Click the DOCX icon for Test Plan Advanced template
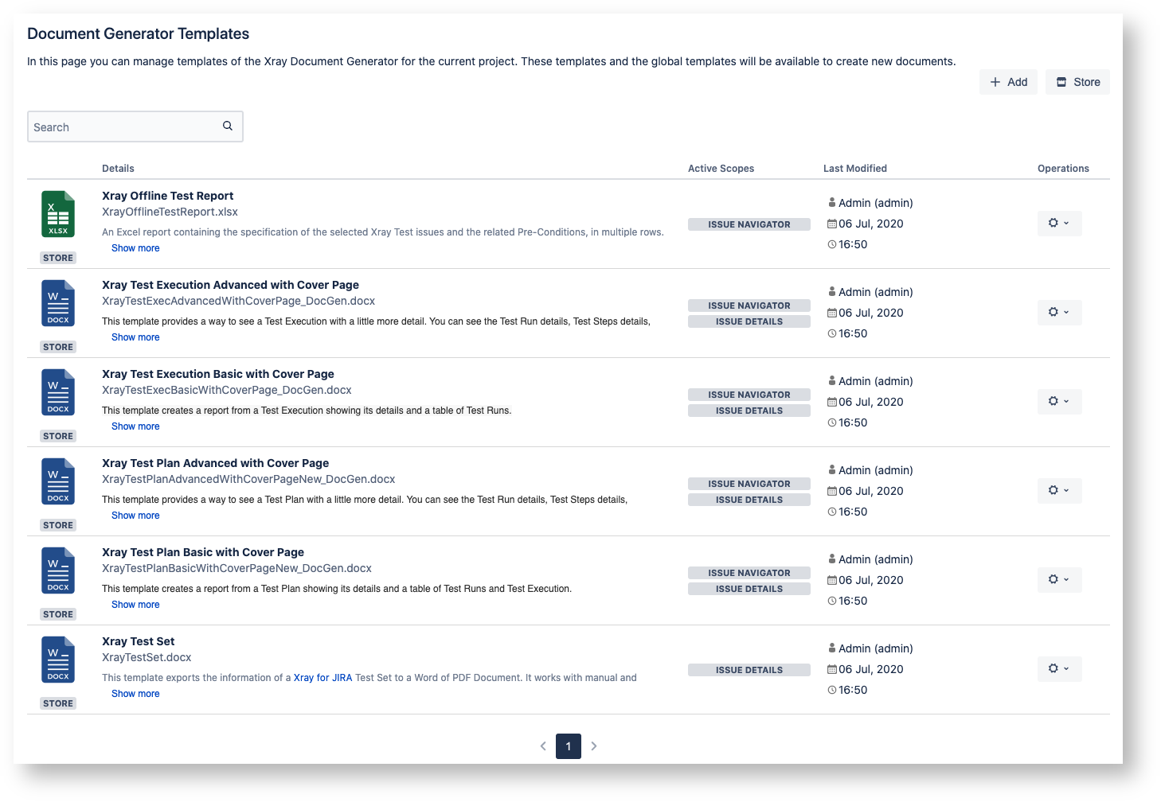1161x802 pixels. point(58,481)
